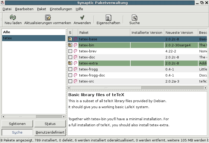Toggle the checkbox for tetex-doc
The height and width of the screenshot is (143, 209).
click(70, 57)
